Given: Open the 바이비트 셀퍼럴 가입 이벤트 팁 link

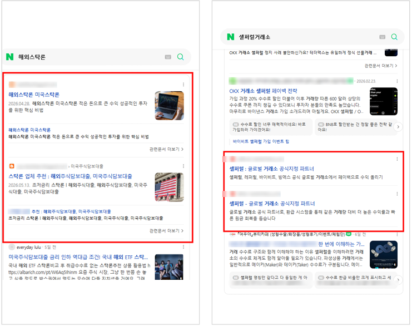Looking at the screenshot, I should (x=261, y=141).
